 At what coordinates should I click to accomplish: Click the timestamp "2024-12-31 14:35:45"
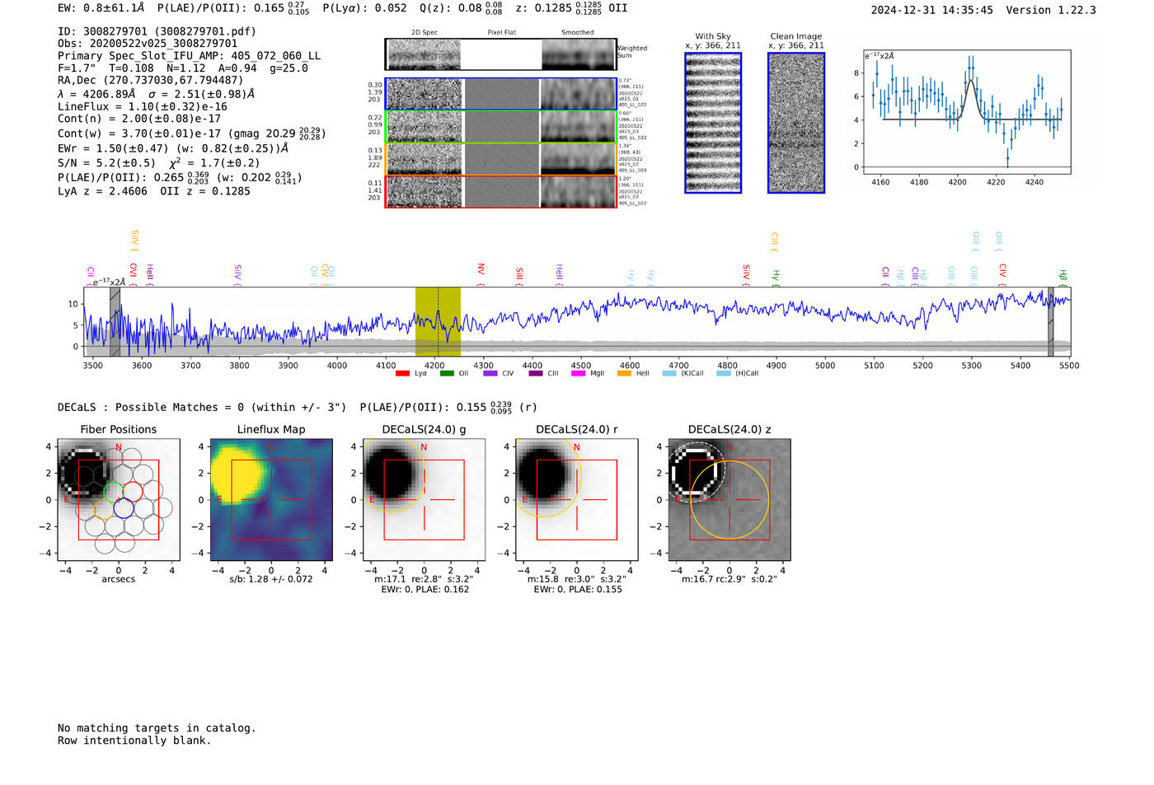pos(932,10)
